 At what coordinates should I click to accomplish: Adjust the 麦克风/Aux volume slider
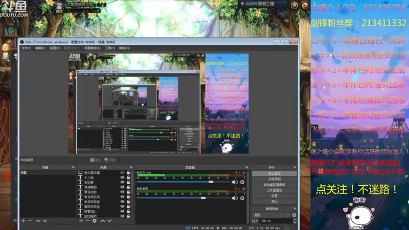click(183, 182)
